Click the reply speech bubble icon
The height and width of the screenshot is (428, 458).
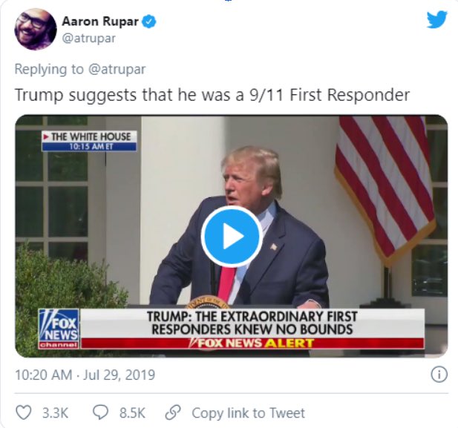pyautogui.click(x=100, y=412)
